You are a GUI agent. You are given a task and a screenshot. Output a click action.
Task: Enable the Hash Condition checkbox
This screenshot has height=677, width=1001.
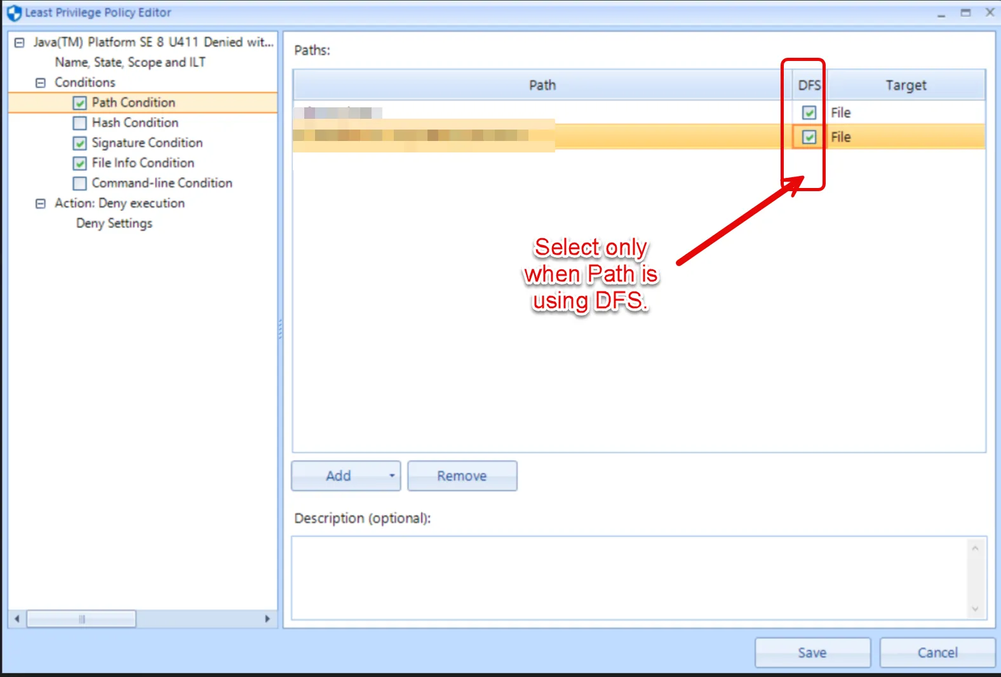79,123
